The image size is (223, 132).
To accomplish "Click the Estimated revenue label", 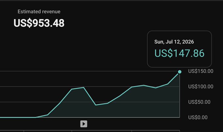I will (x=39, y=11).
